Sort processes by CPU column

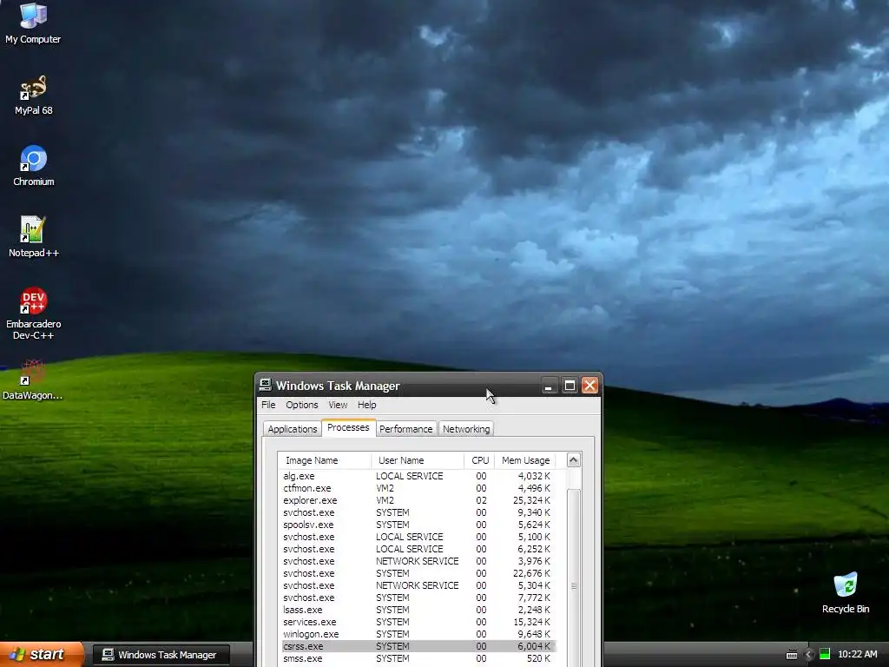pos(479,460)
